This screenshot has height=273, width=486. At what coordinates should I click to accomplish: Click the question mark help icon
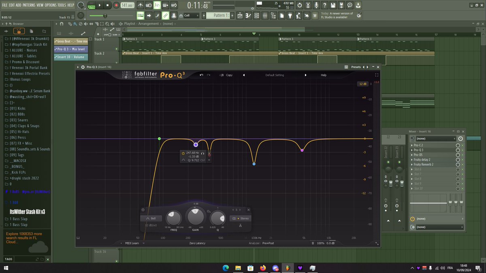coord(325,5)
